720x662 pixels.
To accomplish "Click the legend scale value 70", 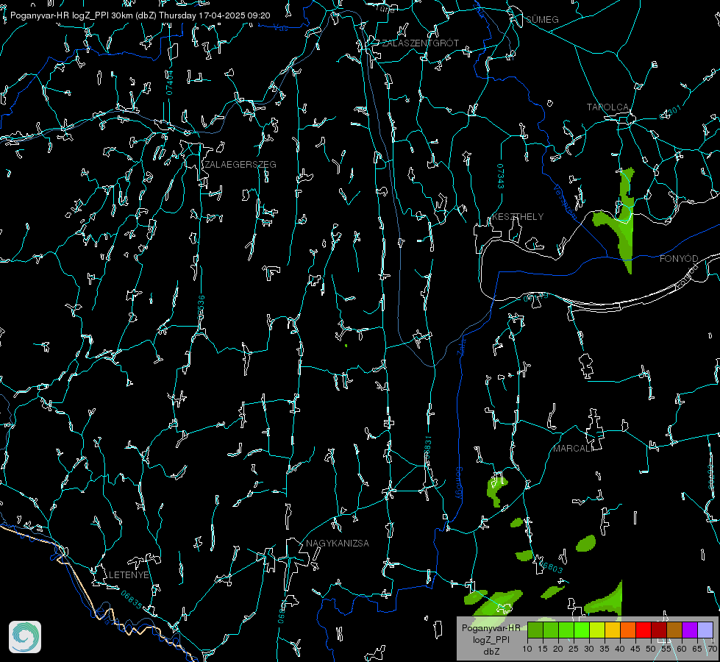I will tap(712, 649).
